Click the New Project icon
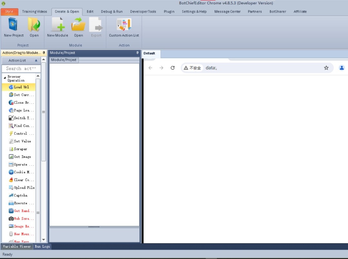Image resolution: width=348 pixels, height=259 pixels. 13,27
